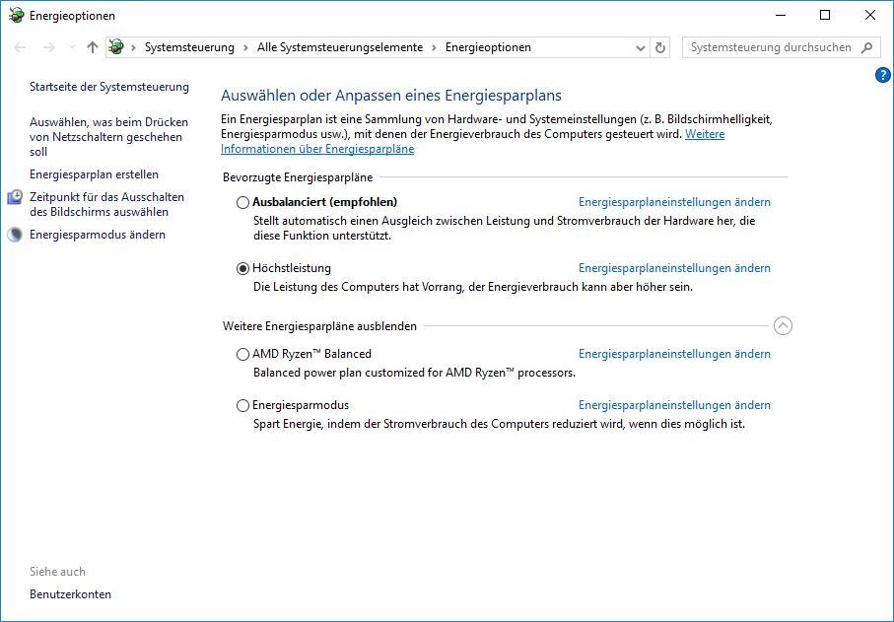894x622 pixels.
Task: Expand breadcrumb arrow before Systemsteuerung
Action: coord(133,47)
